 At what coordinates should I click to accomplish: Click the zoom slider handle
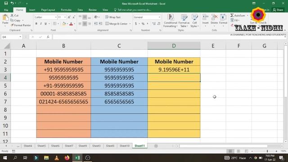click(267, 151)
